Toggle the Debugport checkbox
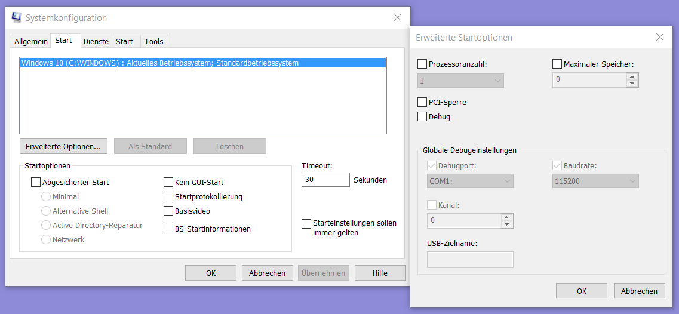The image size is (679, 314). [x=432, y=165]
